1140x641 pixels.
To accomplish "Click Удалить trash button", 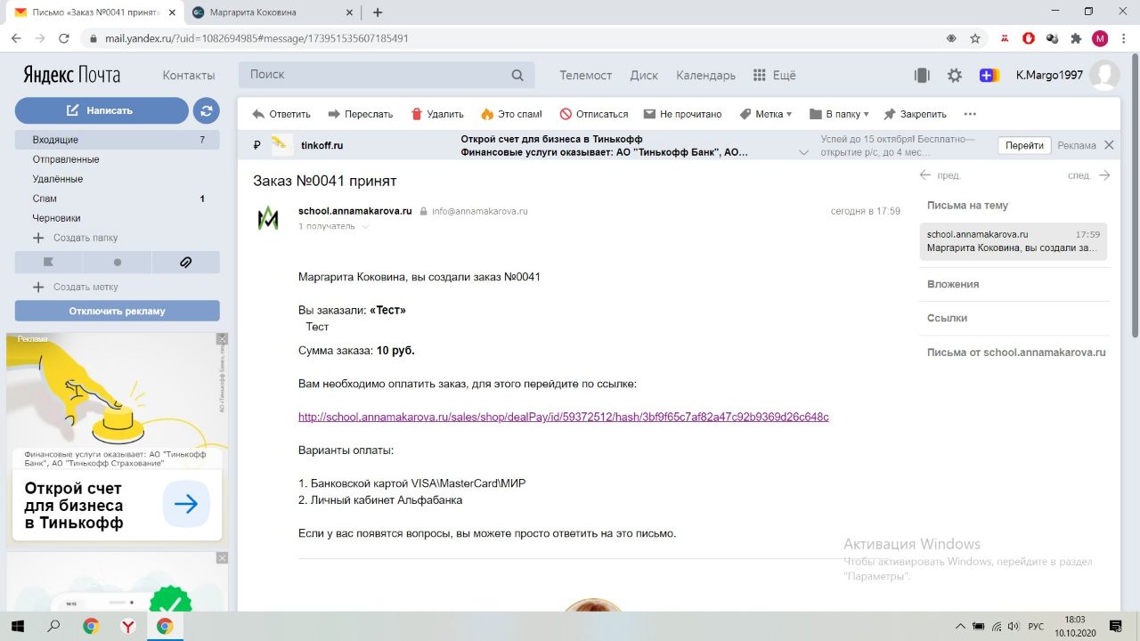I will (437, 114).
